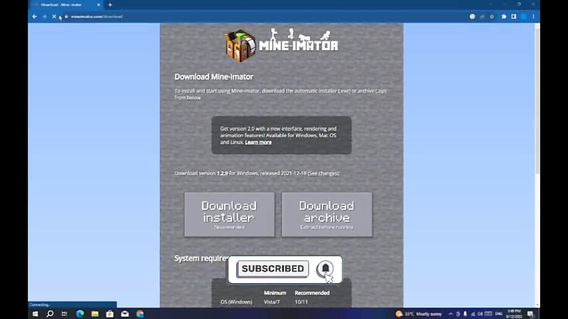Image resolution: width=568 pixels, height=319 pixels.
Task: Open the Windows Start menu
Action: (x=35, y=313)
